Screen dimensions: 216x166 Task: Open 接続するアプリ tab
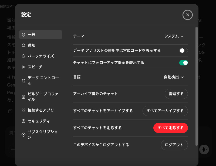[x=41, y=110]
